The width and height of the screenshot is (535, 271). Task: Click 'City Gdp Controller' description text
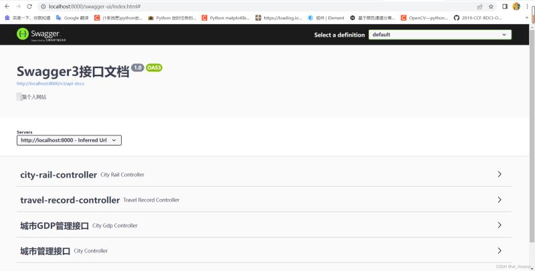click(x=115, y=226)
